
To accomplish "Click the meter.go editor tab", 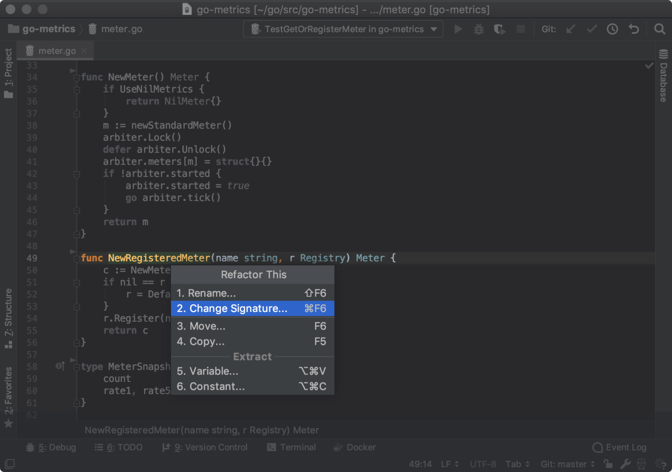I will [56, 50].
